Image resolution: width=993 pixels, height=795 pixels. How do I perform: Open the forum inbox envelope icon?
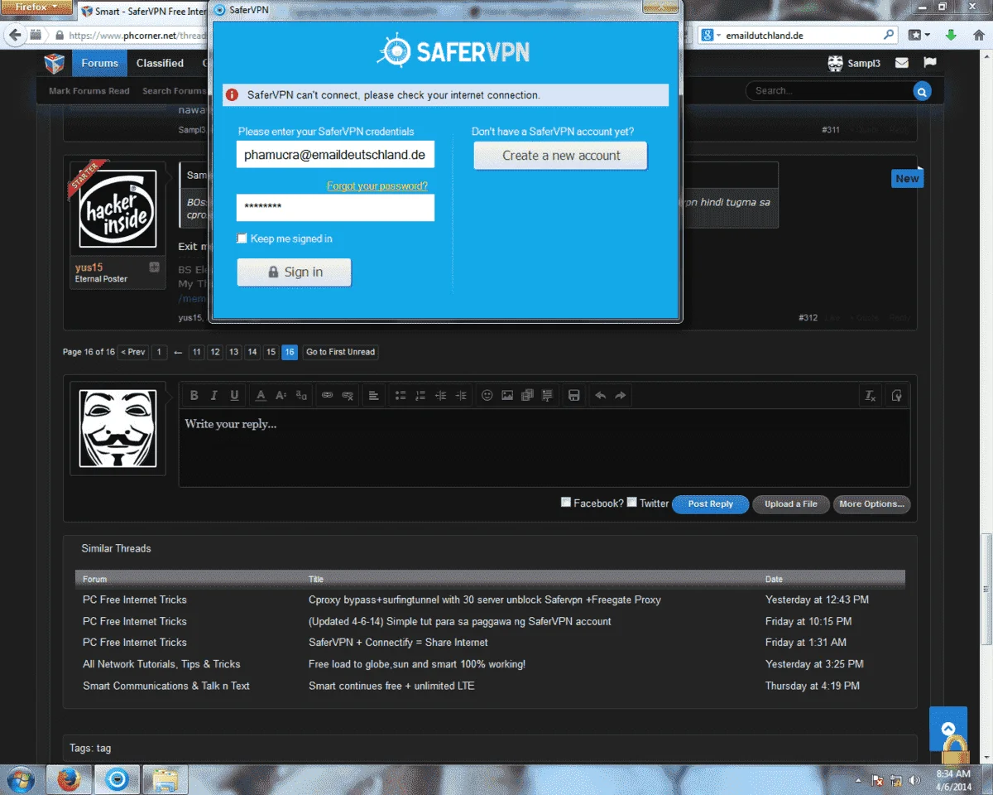coord(902,63)
